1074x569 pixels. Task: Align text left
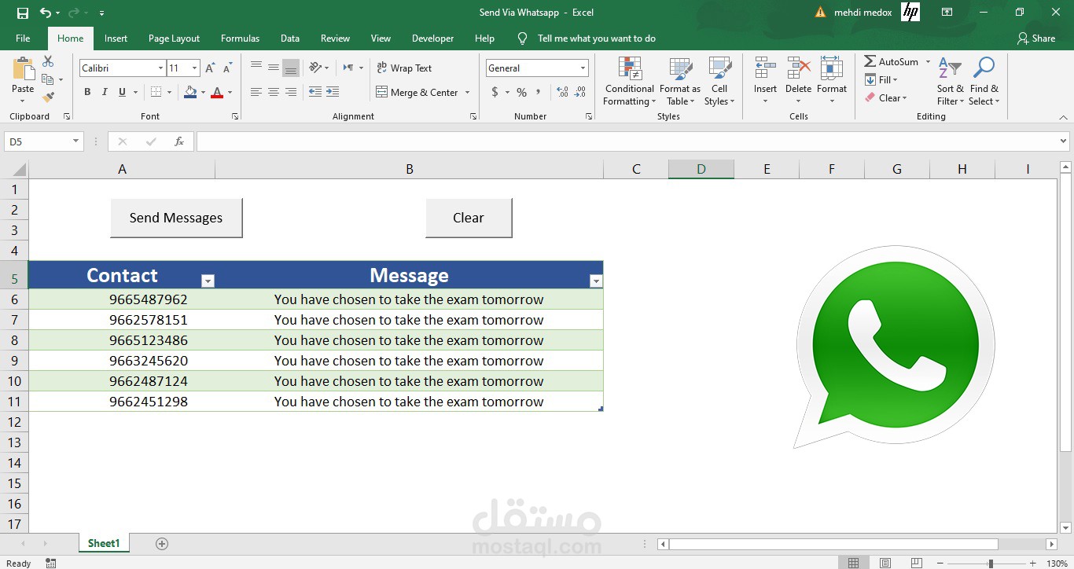256,92
